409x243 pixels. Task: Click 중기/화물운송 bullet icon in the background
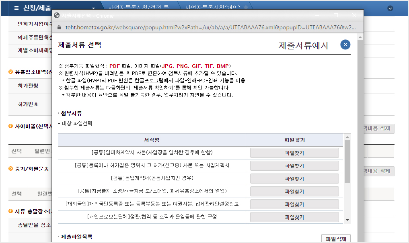pos(11,169)
